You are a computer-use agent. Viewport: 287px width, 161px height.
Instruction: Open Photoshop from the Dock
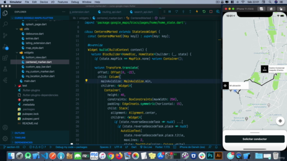pos(210,156)
